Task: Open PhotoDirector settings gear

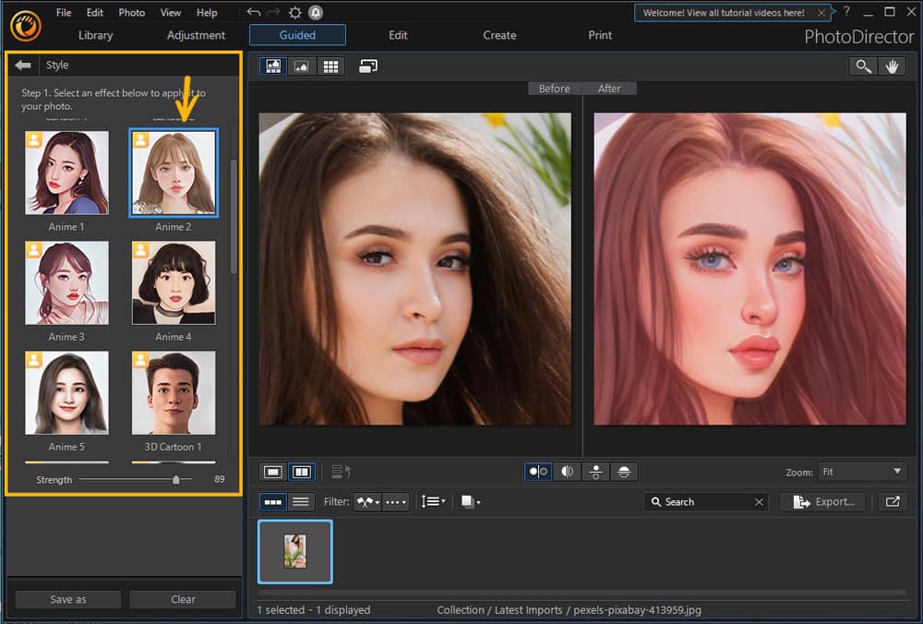Action: [x=293, y=13]
